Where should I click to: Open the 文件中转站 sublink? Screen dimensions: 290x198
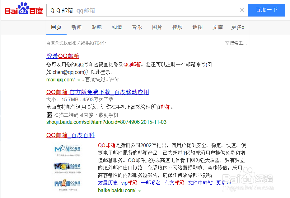pyautogui.click(x=200, y=183)
